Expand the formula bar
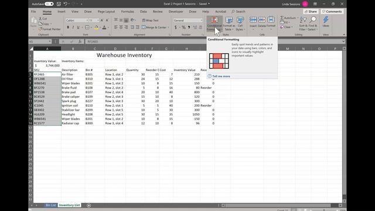 [x=343, y=42]
